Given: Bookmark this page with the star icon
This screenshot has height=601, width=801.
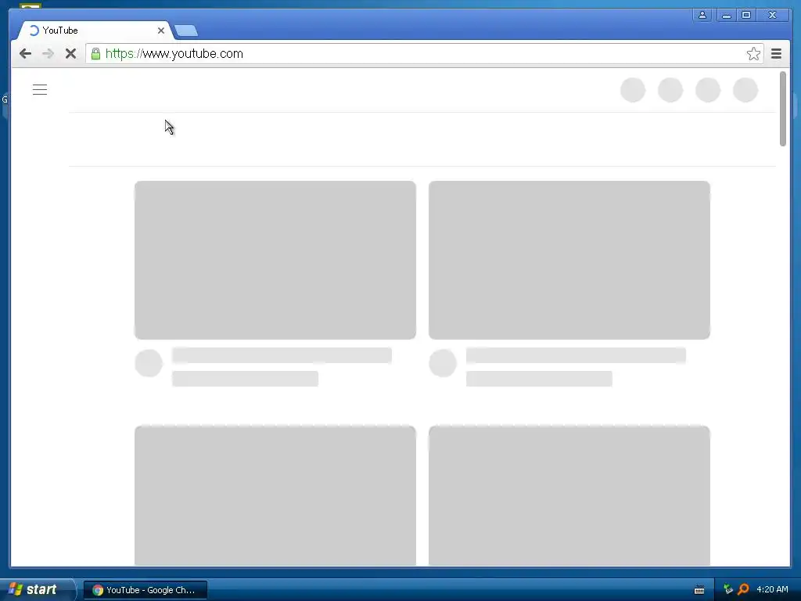Looking at the screenshot, I should click(x=753, y=54).
